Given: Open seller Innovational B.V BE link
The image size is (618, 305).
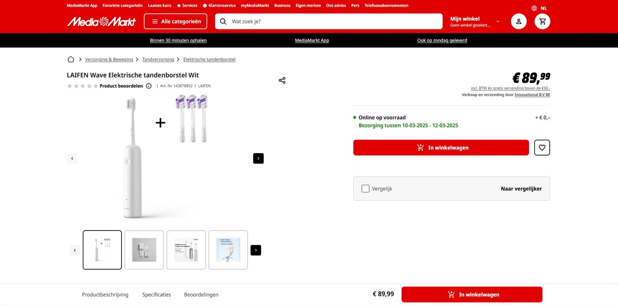Looking at the screenshot, I should (532, 95).
